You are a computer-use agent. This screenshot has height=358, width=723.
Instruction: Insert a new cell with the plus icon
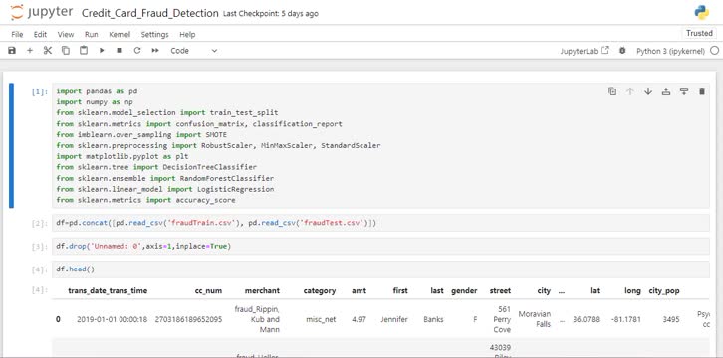pyautogui.click(x=30, y=51)
